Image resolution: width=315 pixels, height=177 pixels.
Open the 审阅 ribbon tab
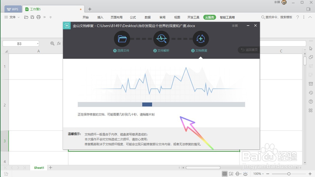[x=162, y=17]
